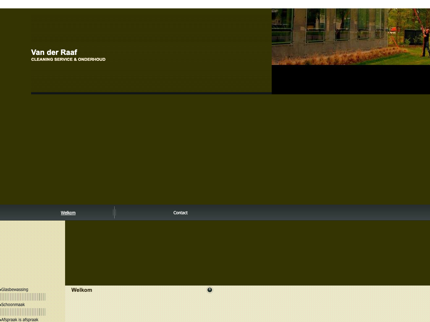Click the empty dark banner above Welkom heading
Image resolution: width=430 pixels, height=322 pixels.
tap(247, 253)
